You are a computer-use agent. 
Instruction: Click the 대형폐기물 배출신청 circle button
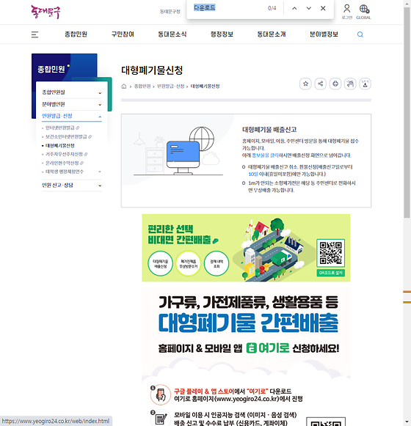click(x=161, y=263)
